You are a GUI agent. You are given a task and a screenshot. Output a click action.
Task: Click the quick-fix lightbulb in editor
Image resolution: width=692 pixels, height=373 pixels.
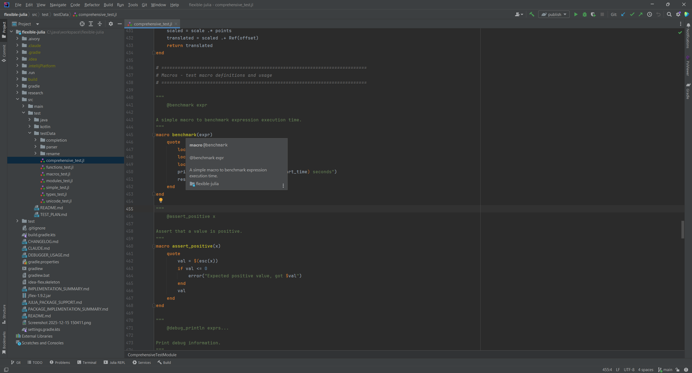pos(161,200)
